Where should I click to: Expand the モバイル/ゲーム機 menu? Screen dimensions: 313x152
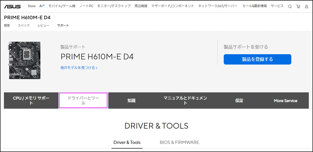[62, 6]
